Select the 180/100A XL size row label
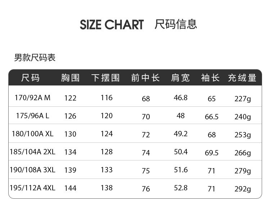 tap(32, 134)
